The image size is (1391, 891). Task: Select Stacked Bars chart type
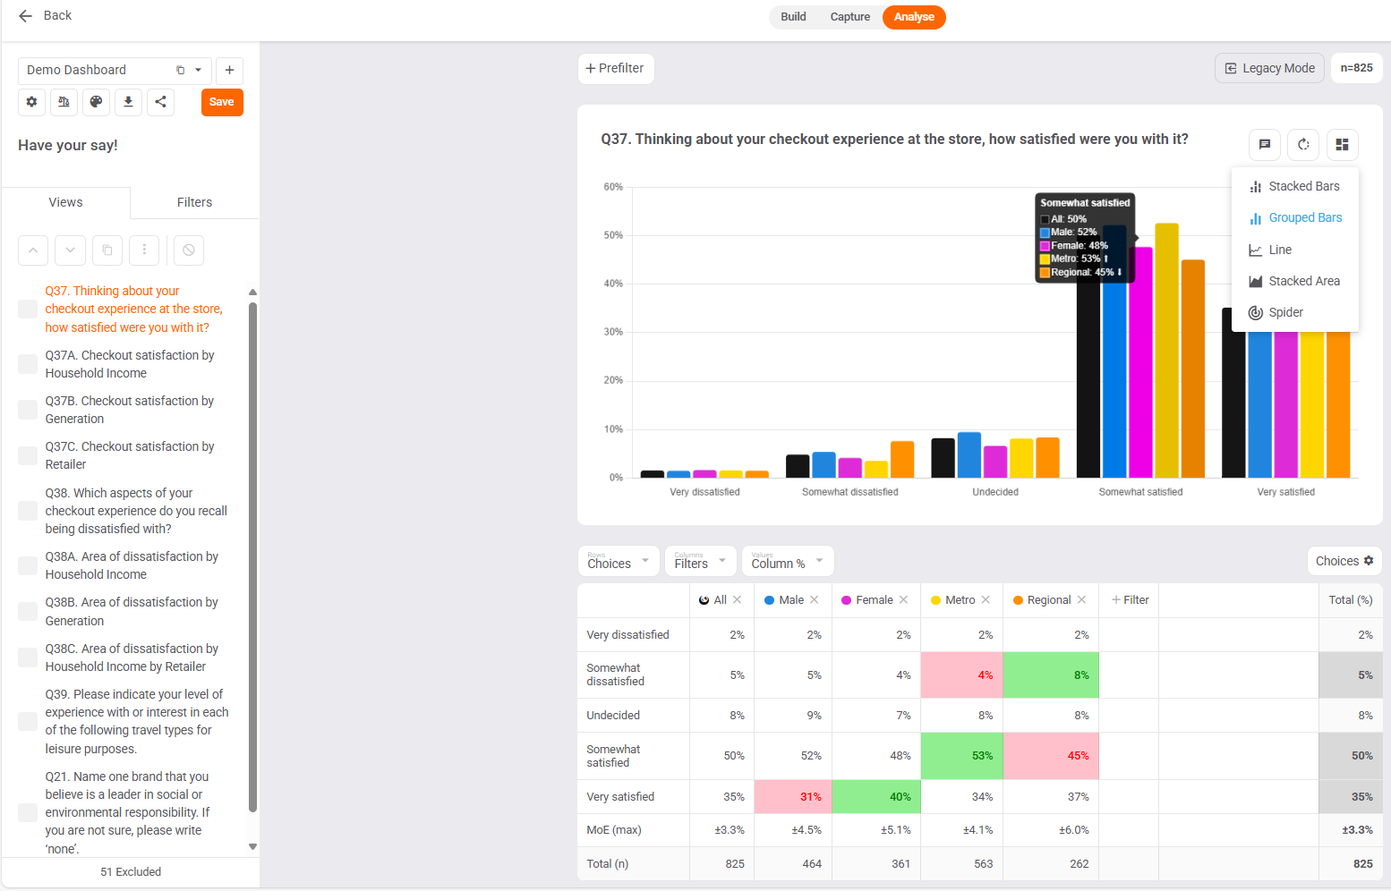[1294, 186]
